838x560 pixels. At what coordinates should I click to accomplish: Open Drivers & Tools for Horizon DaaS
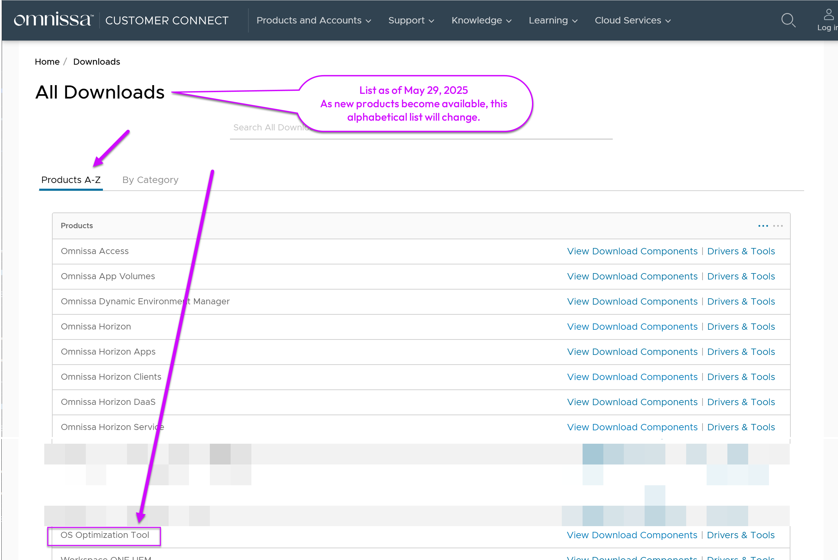[x=741, y=402]
